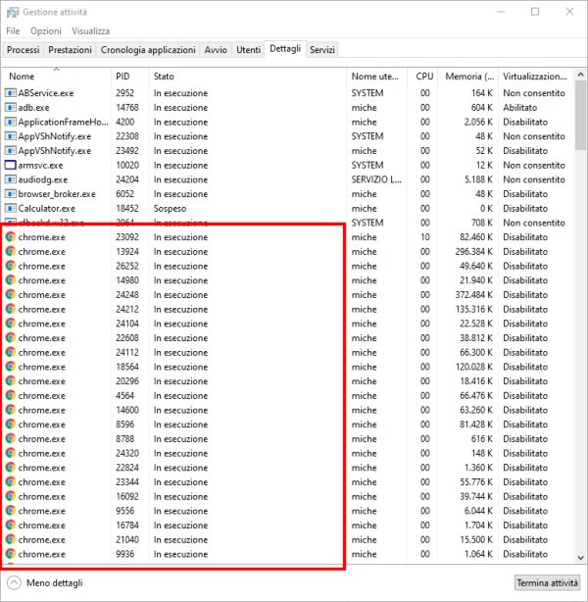Click Chrome icon for PID 23092
The image size is (588, 602).
(x=11, y=237)
